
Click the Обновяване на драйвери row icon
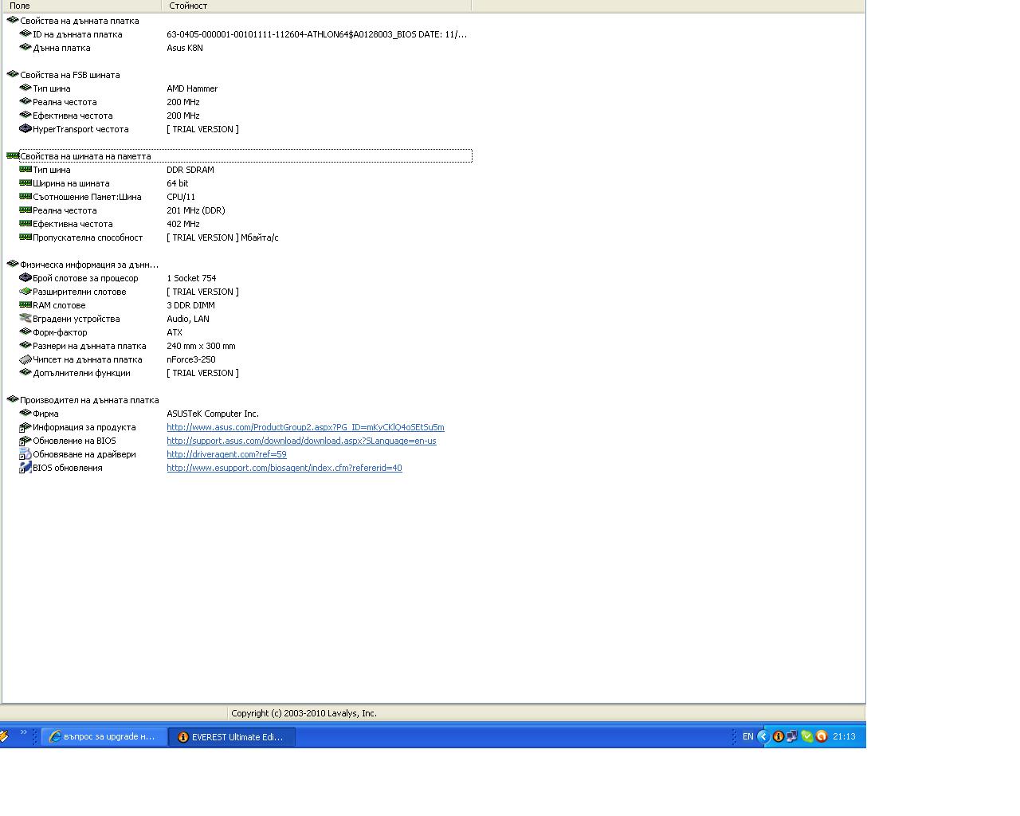pyautogui.click(x=25, y=454)
